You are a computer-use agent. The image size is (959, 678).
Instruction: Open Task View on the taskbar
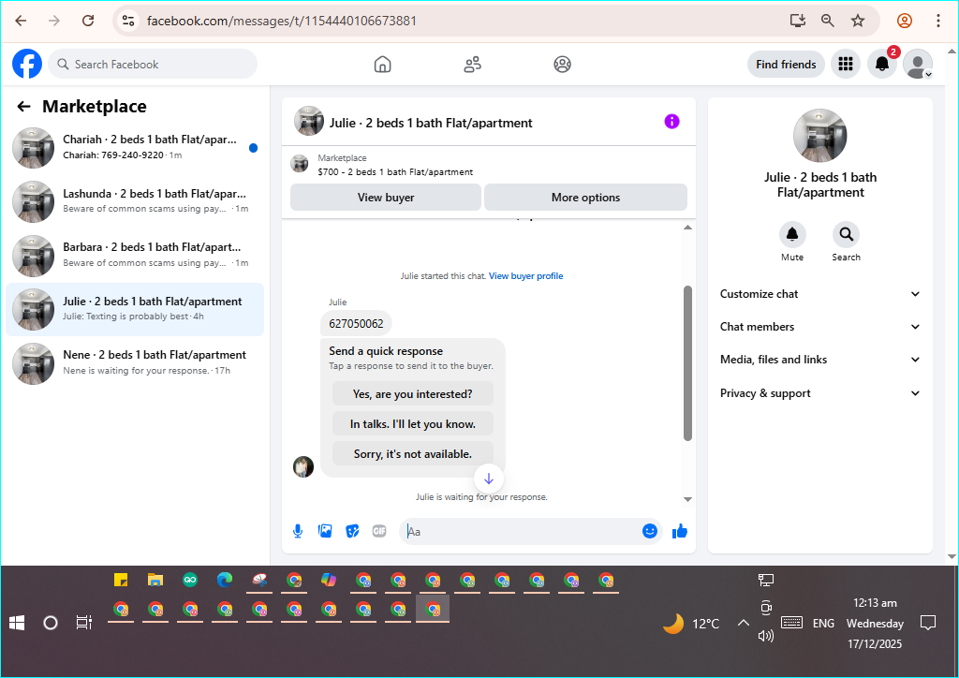[83, 623]
